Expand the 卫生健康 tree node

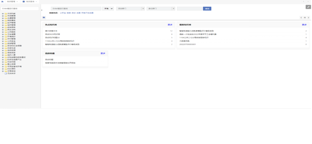pos(3,34)
